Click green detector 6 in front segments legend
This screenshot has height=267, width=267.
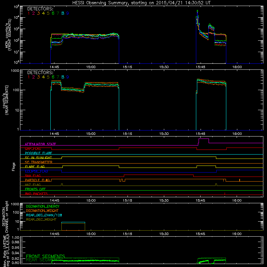click(53, 13)
